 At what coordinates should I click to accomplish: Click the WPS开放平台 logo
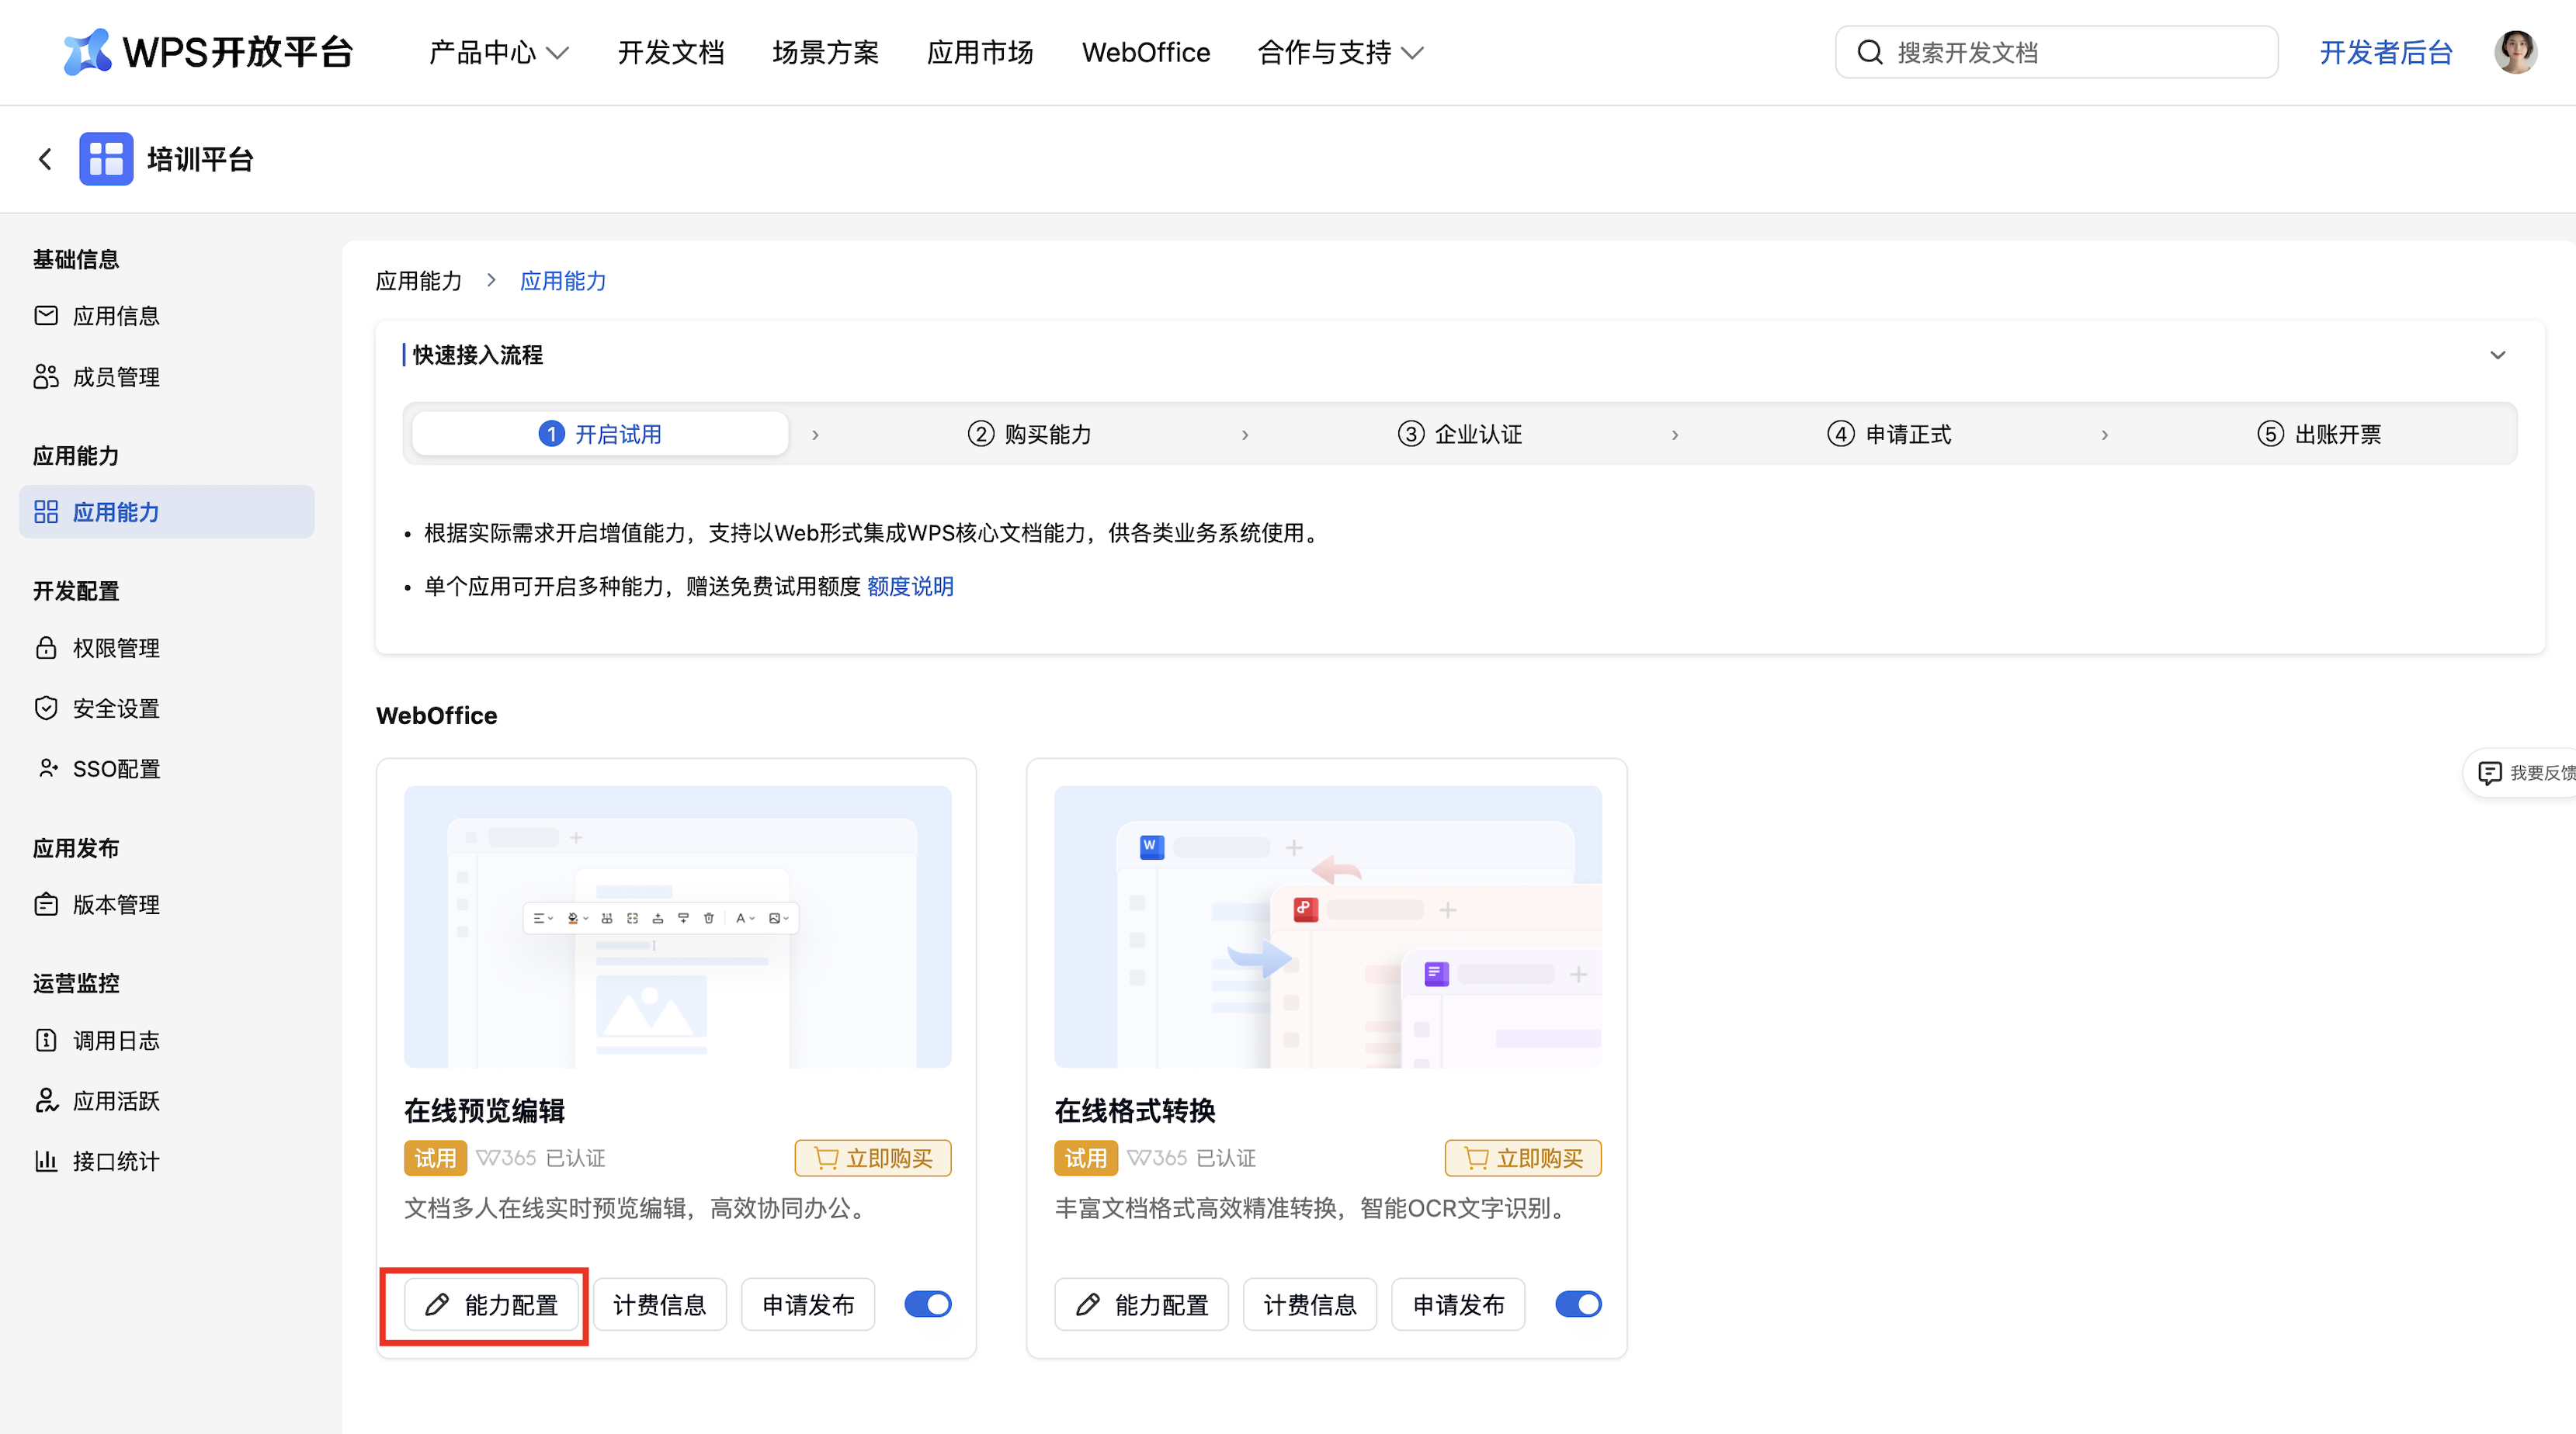pyautogui.click(x=207, y=52)
